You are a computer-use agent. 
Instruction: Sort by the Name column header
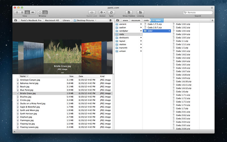[x=24, y=76]
